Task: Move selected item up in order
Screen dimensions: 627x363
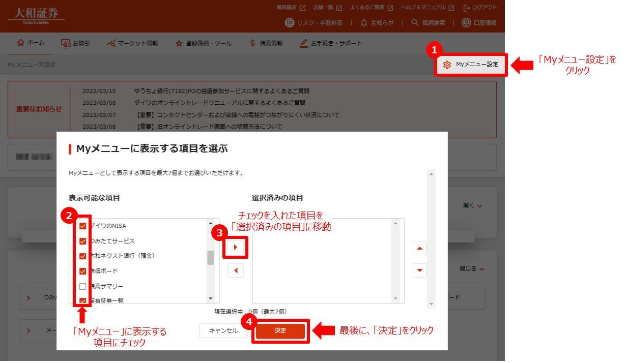Action: point(419,248)
